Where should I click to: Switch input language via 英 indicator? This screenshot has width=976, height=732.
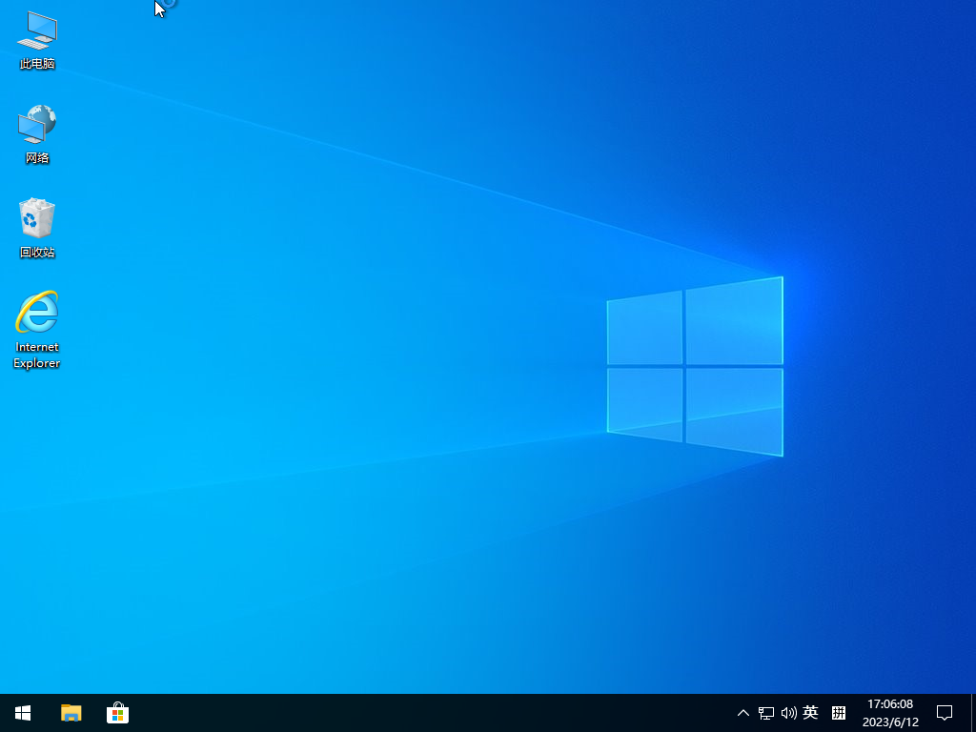pos(810,712)
